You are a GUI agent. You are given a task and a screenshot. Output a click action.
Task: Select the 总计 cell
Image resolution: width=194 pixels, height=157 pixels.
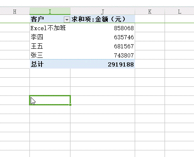(x=50, y=64)
